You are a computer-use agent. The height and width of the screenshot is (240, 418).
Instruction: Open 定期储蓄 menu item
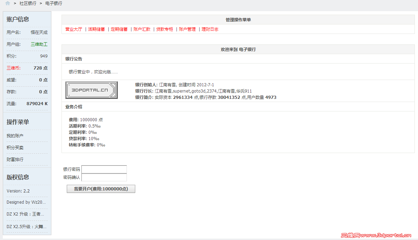tap(119, 29)
